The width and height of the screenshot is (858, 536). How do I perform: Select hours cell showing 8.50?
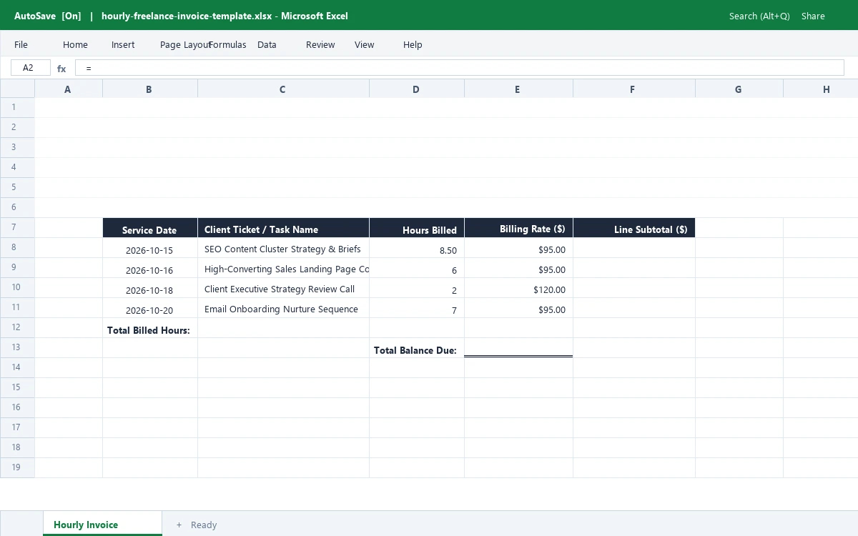pos(417,248)
